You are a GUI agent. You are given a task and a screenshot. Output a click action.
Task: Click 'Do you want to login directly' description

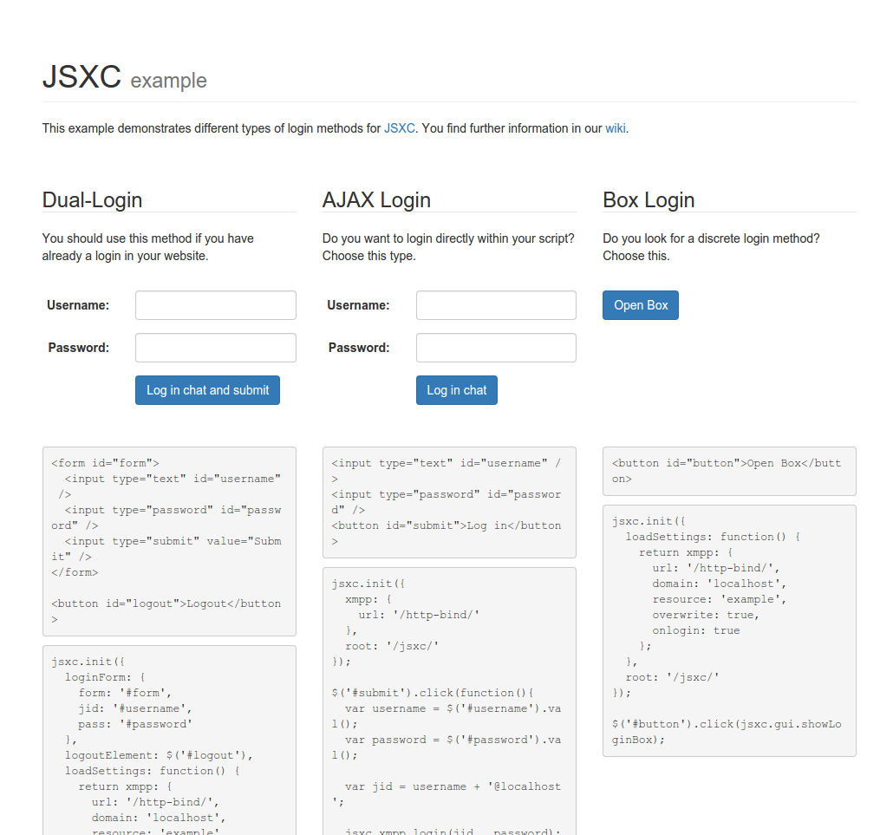click(x=448, y=247)
